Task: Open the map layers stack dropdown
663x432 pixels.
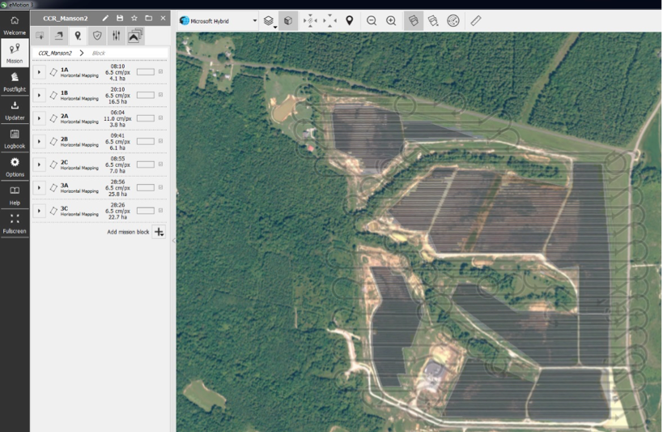Action: [x=270, y=21]
